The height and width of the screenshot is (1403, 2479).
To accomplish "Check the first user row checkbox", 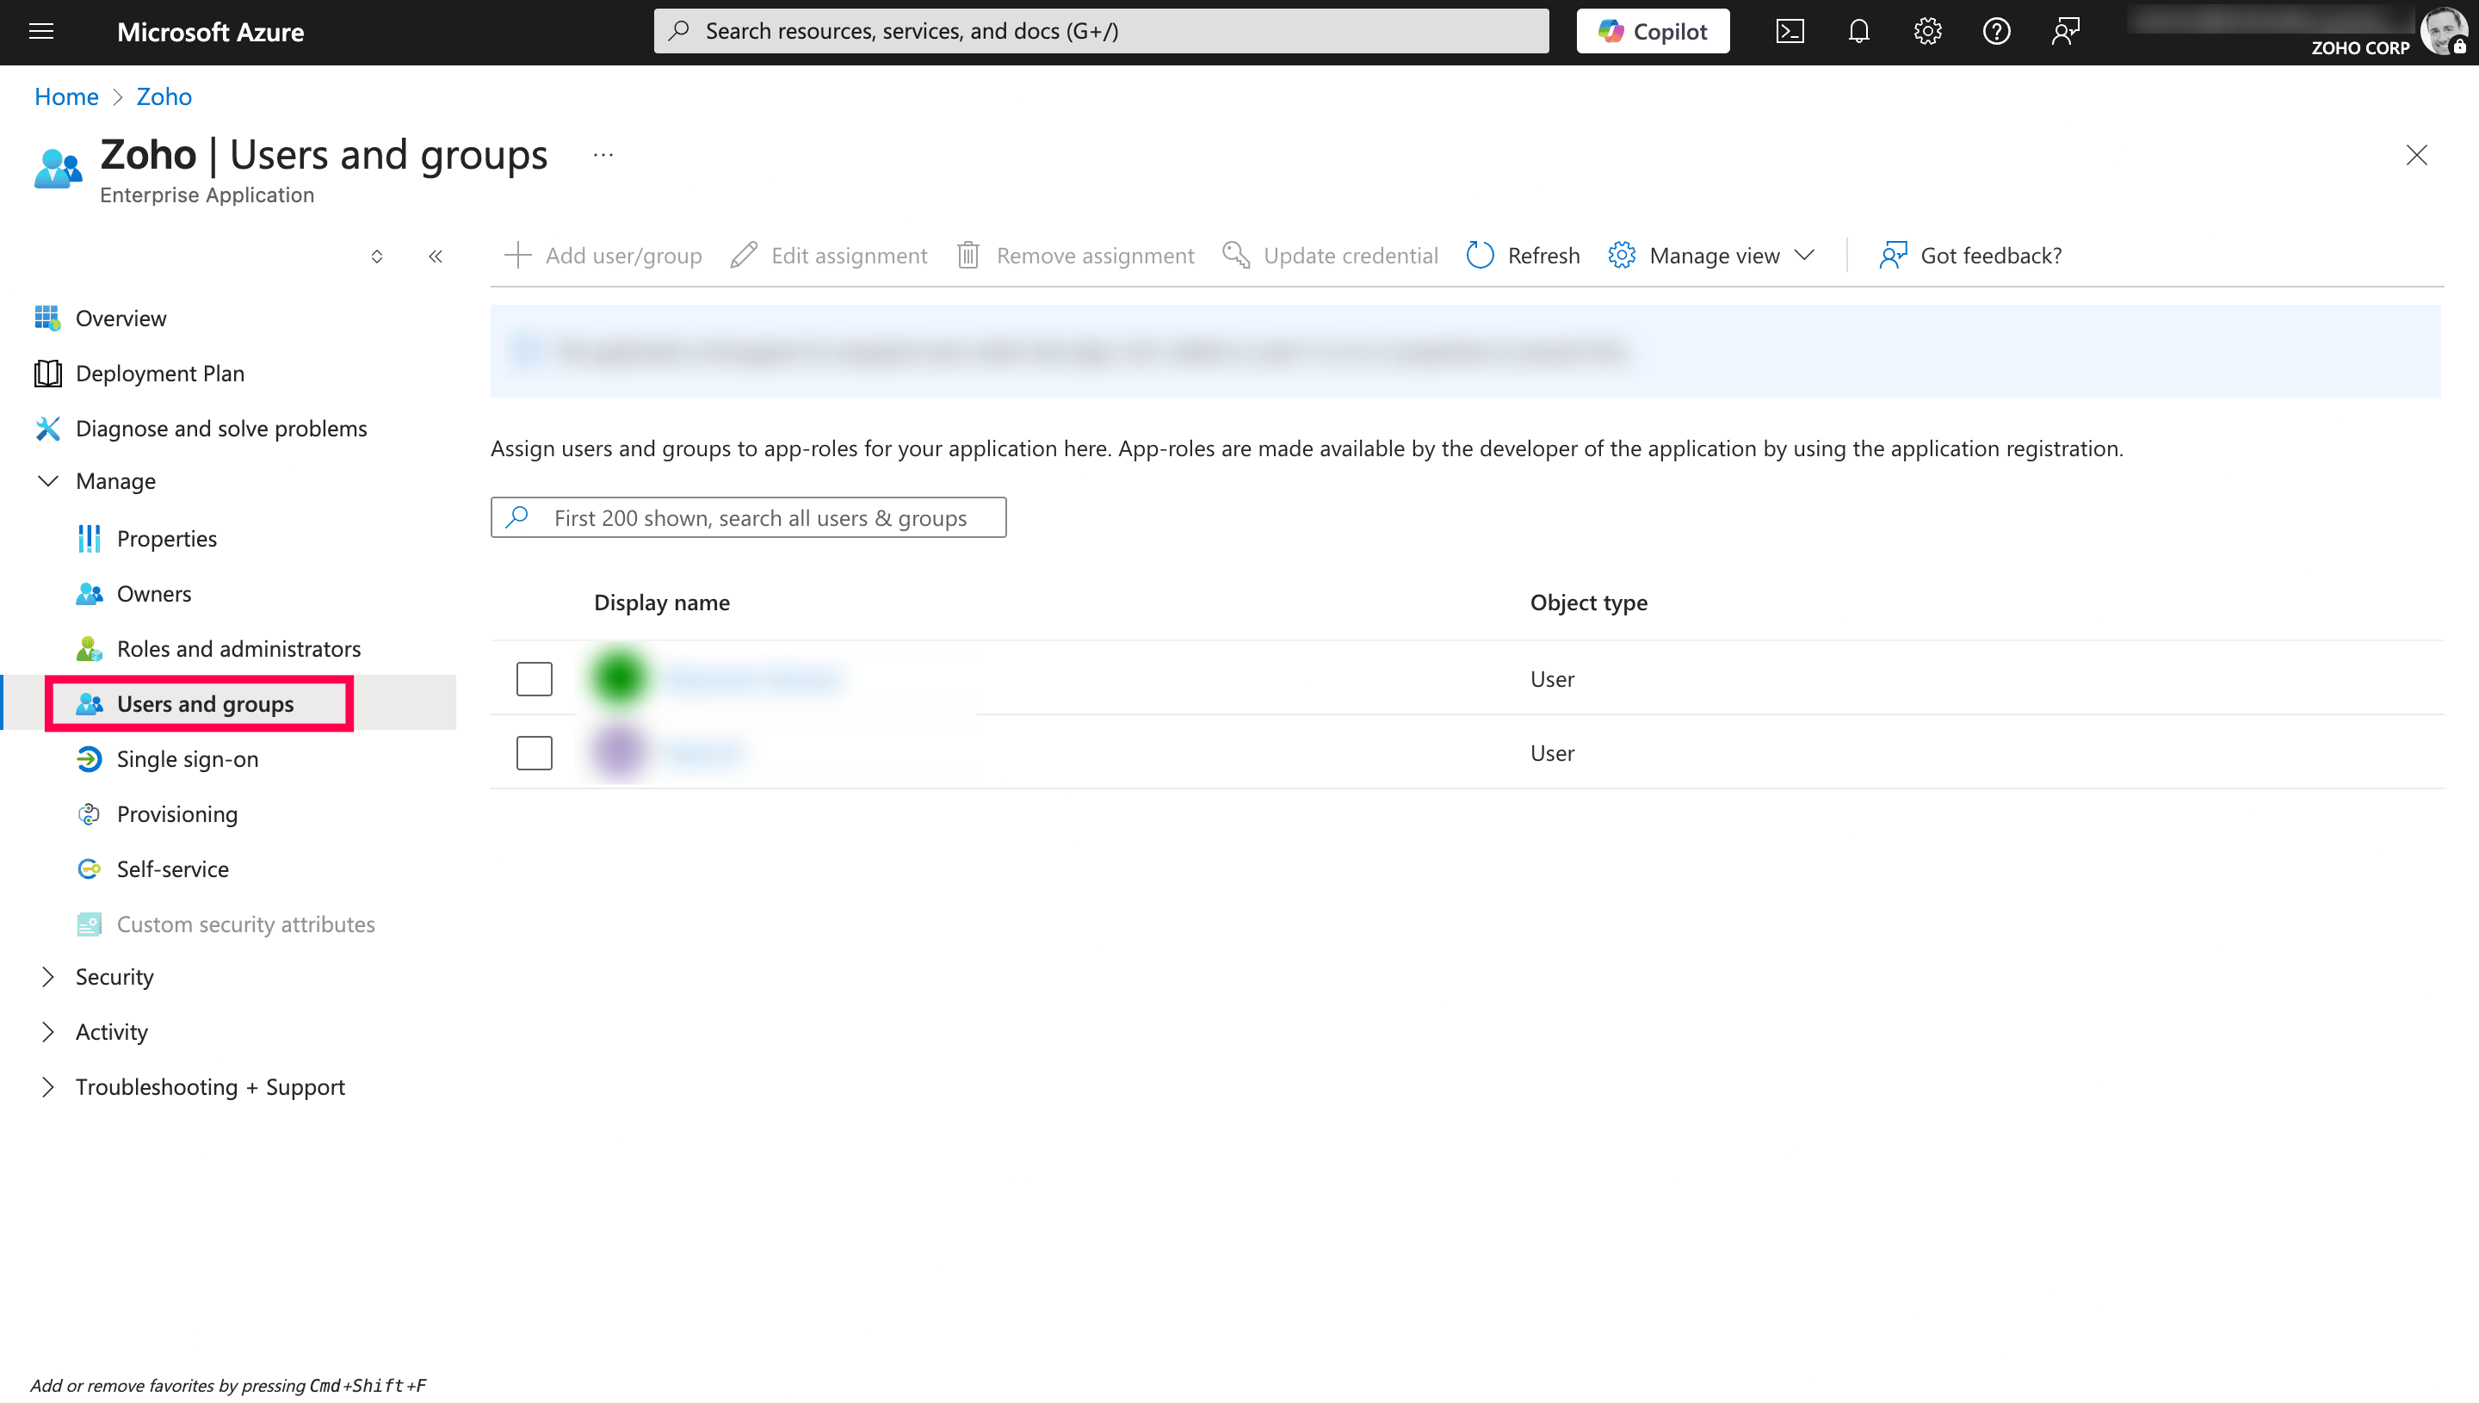I will (534, 678).
